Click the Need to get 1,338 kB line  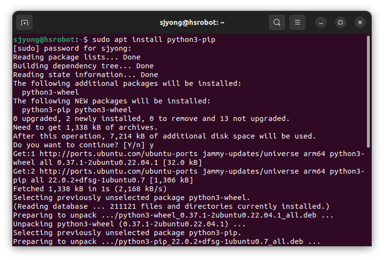click(x=85, y=127)
